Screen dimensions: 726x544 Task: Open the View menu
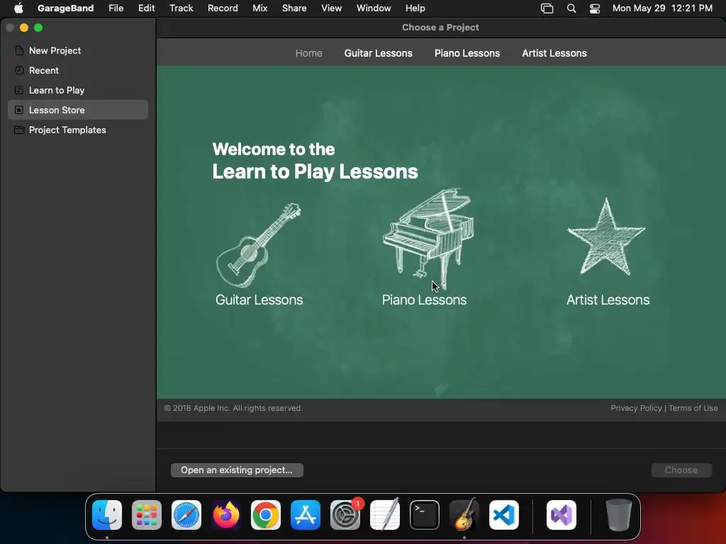pyautogui.click(x=332, y=8)
